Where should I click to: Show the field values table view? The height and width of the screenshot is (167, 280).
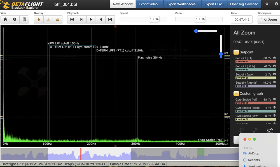[24, 19]
